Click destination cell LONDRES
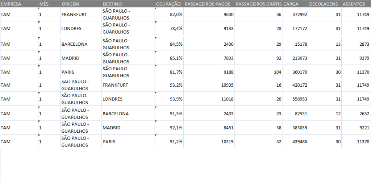 (x=128, y=99)
